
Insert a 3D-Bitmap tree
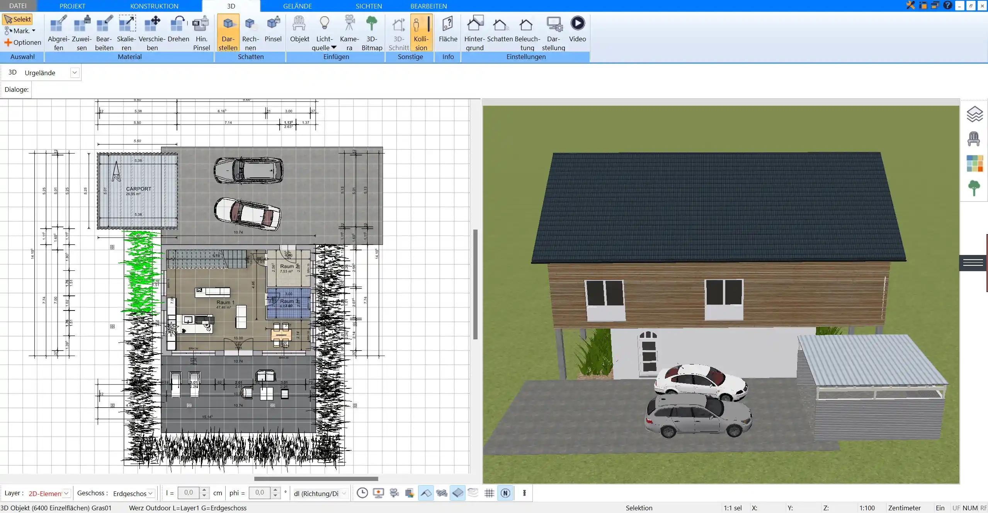(372, 33)
